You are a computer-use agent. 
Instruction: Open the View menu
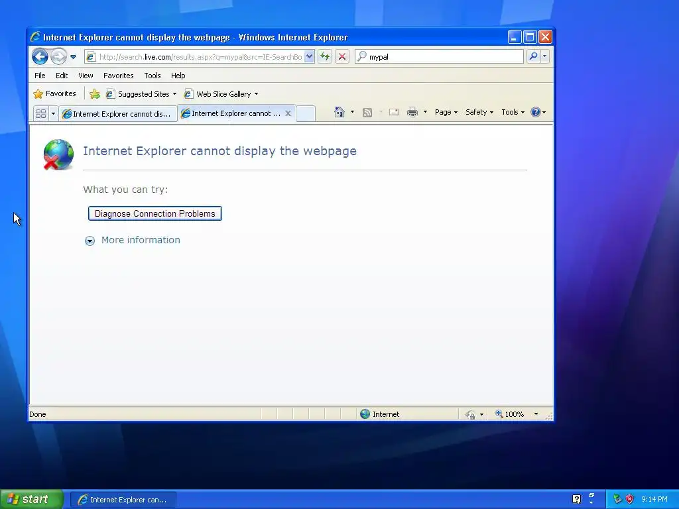pyautogui.click(x=86, y=76)
